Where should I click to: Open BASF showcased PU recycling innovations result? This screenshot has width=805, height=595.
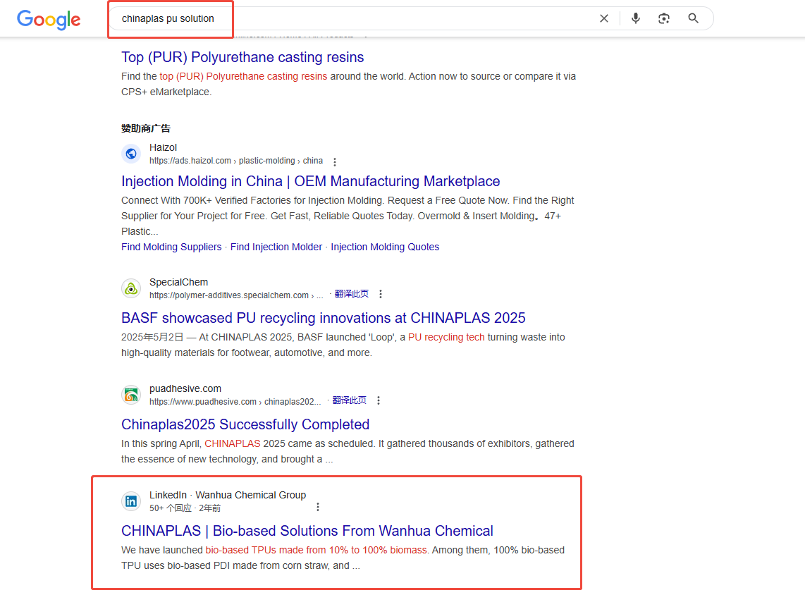tap(324, 318)
